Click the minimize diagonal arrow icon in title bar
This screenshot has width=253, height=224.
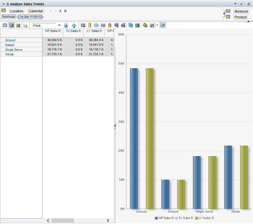click(242, 4)
